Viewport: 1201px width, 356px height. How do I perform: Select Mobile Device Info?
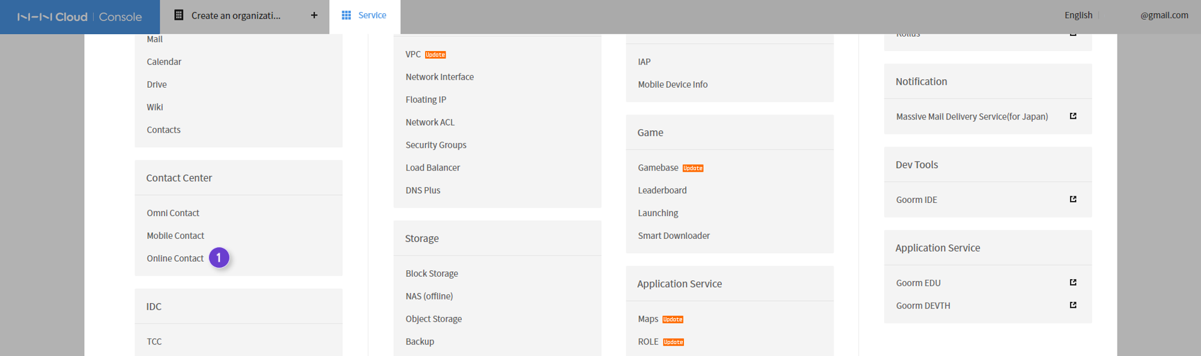673,85
